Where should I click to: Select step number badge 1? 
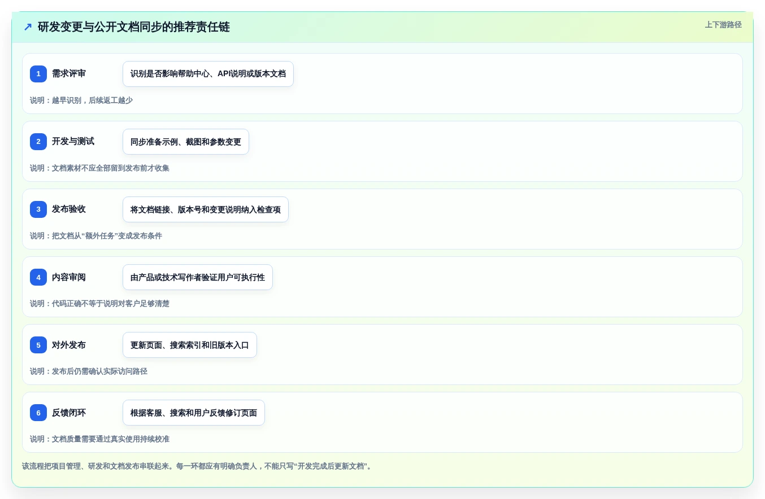point(38,74)
